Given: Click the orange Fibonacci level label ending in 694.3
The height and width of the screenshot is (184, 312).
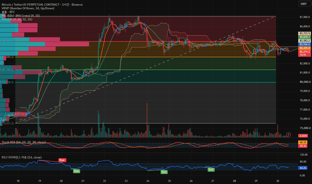Looking at the screenshot, I should pos(7,57).
